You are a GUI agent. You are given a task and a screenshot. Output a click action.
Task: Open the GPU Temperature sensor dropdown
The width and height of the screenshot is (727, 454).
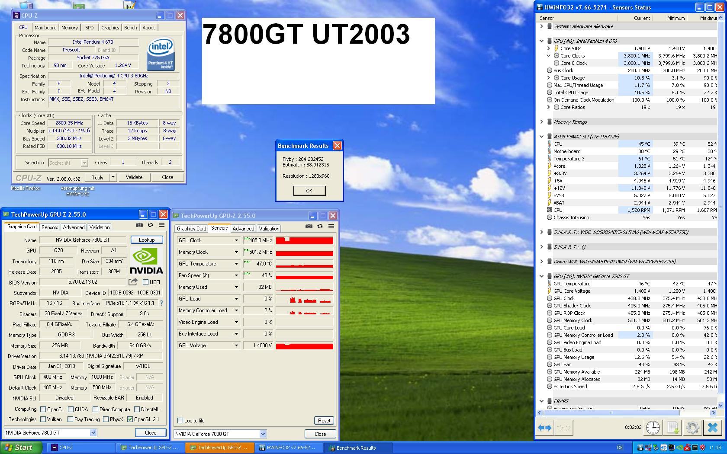[236, 264]
